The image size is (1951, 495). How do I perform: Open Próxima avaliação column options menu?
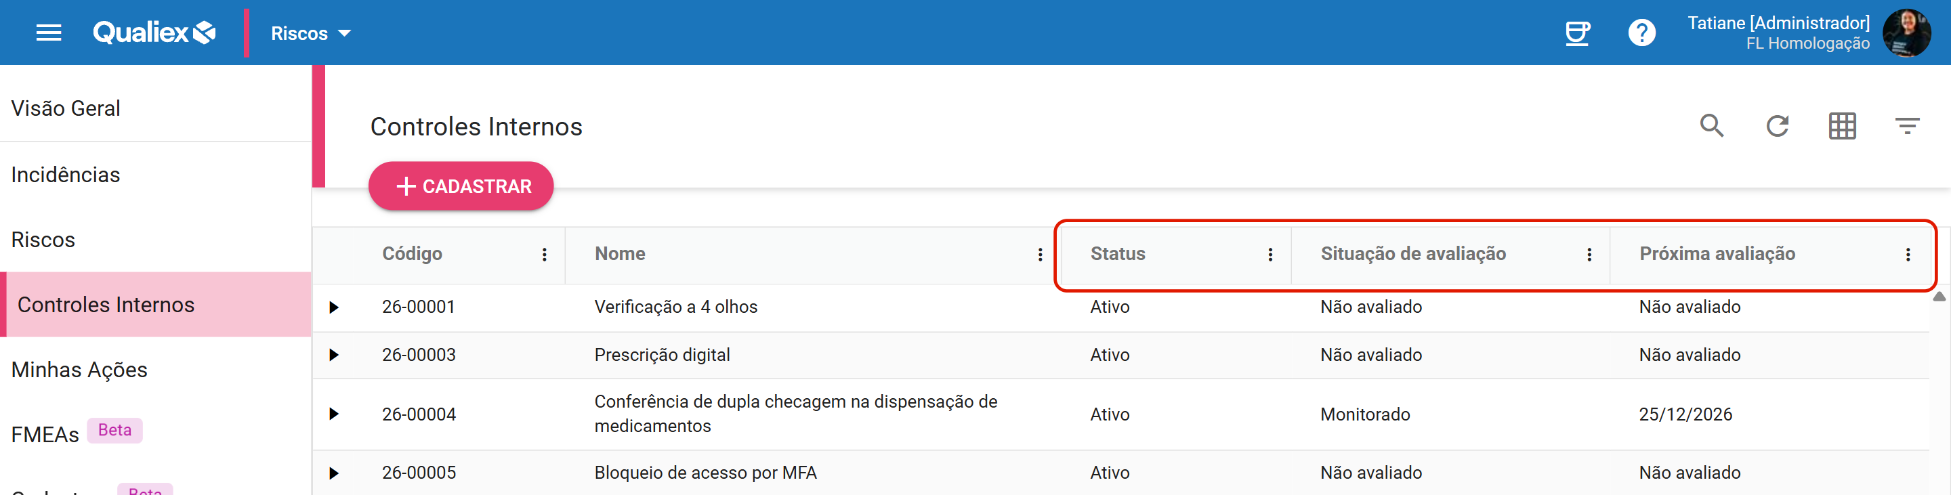[1908, 255]
